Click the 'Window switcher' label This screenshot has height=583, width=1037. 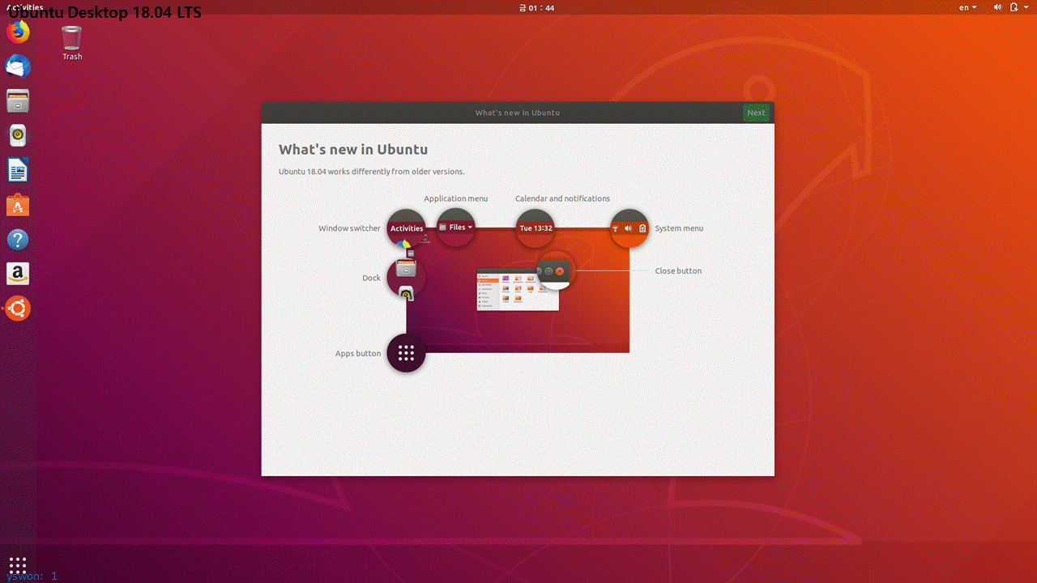click(x=349, y=228)
